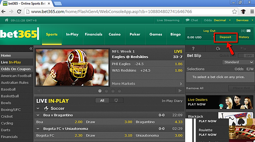Screen dimensions: 255x142
Task: Open a new browser tab
Action: pos(58,3)
